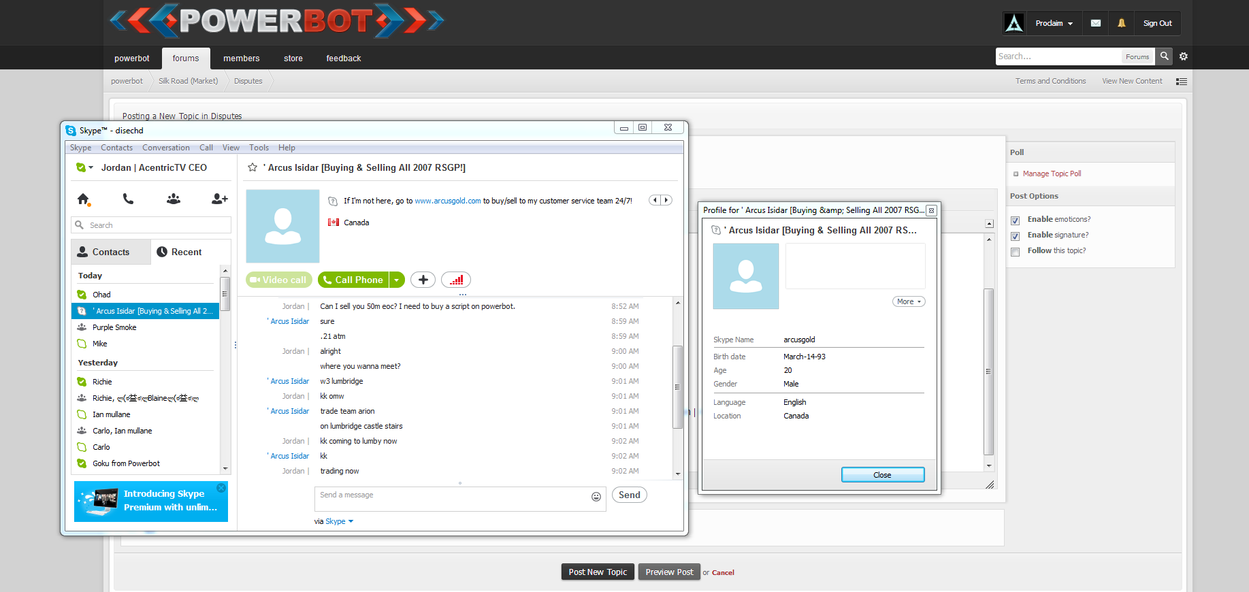Click the plus add button near Call Phone
Image resolution: width=1249 pixels, height=592 pixels.
click(x=423, y=280)
